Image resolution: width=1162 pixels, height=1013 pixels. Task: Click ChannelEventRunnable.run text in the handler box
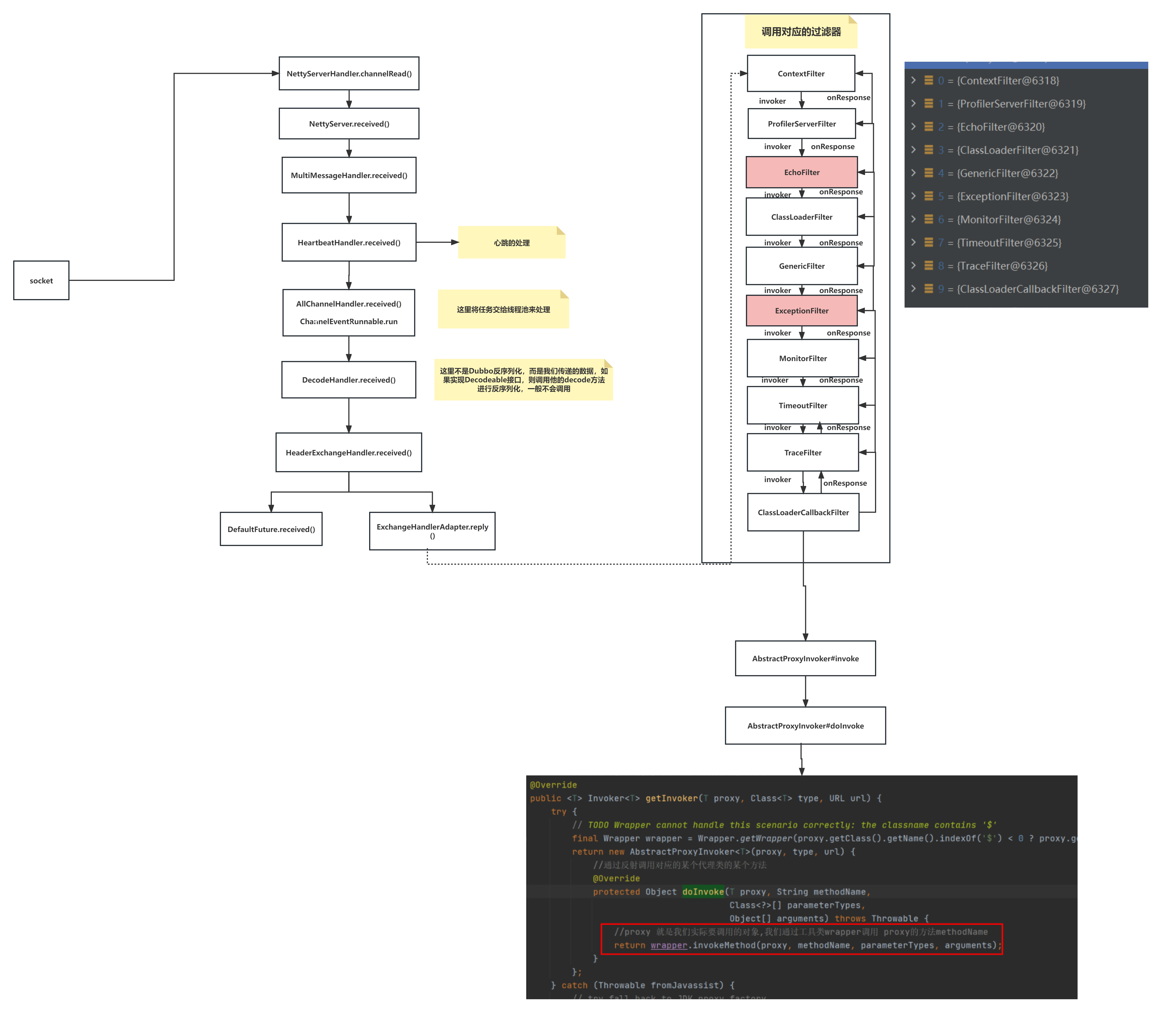tap(349, 321)
